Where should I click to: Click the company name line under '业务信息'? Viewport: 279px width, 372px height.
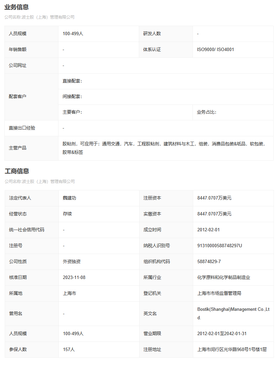click(39, 17)
